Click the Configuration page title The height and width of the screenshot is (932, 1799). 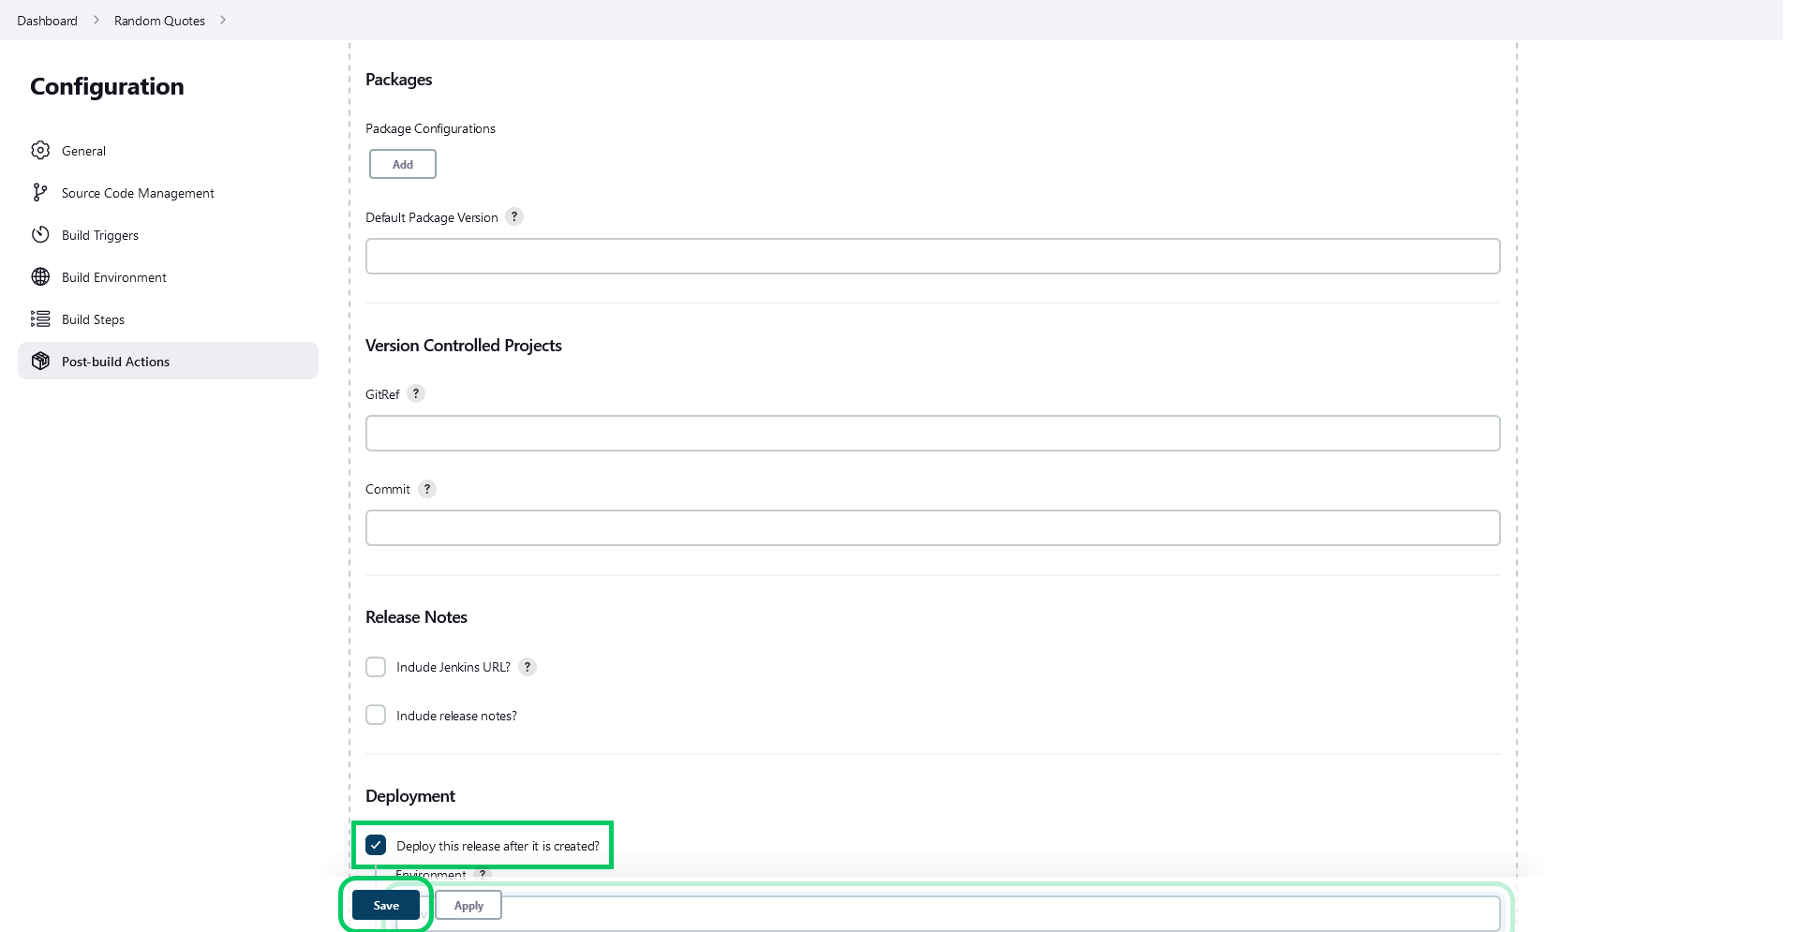pos(107,86)
